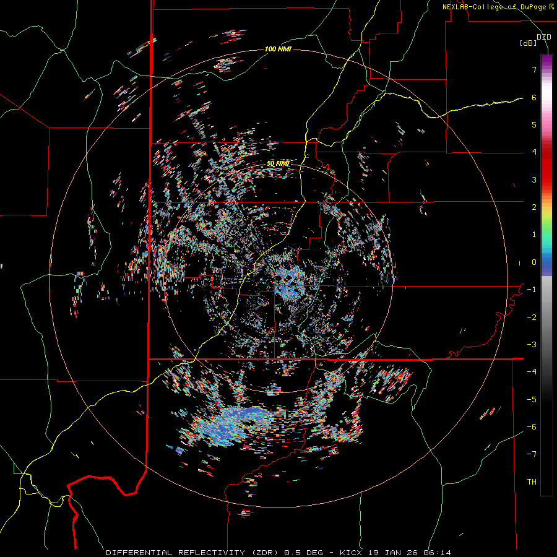Click the "TH" threshold label on scale
The height and width of the screenshot is (557, 557).
click(532, 482)
